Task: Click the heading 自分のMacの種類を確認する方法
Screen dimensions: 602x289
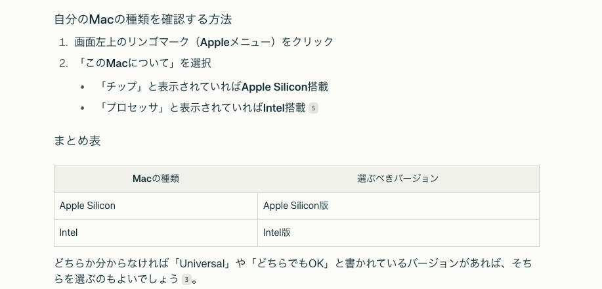Action: (x=142, y=19)
